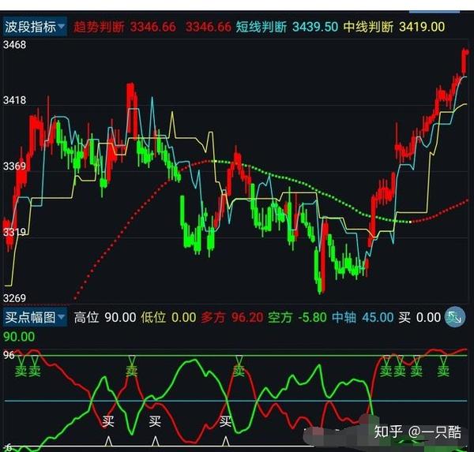
Task: Open the 买点幅图 sub-chart dropdown
Action: point(35,317)
